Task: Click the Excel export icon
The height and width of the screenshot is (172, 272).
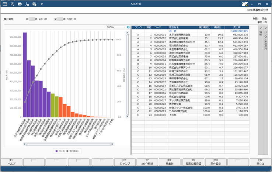Action: coord(34,4)
